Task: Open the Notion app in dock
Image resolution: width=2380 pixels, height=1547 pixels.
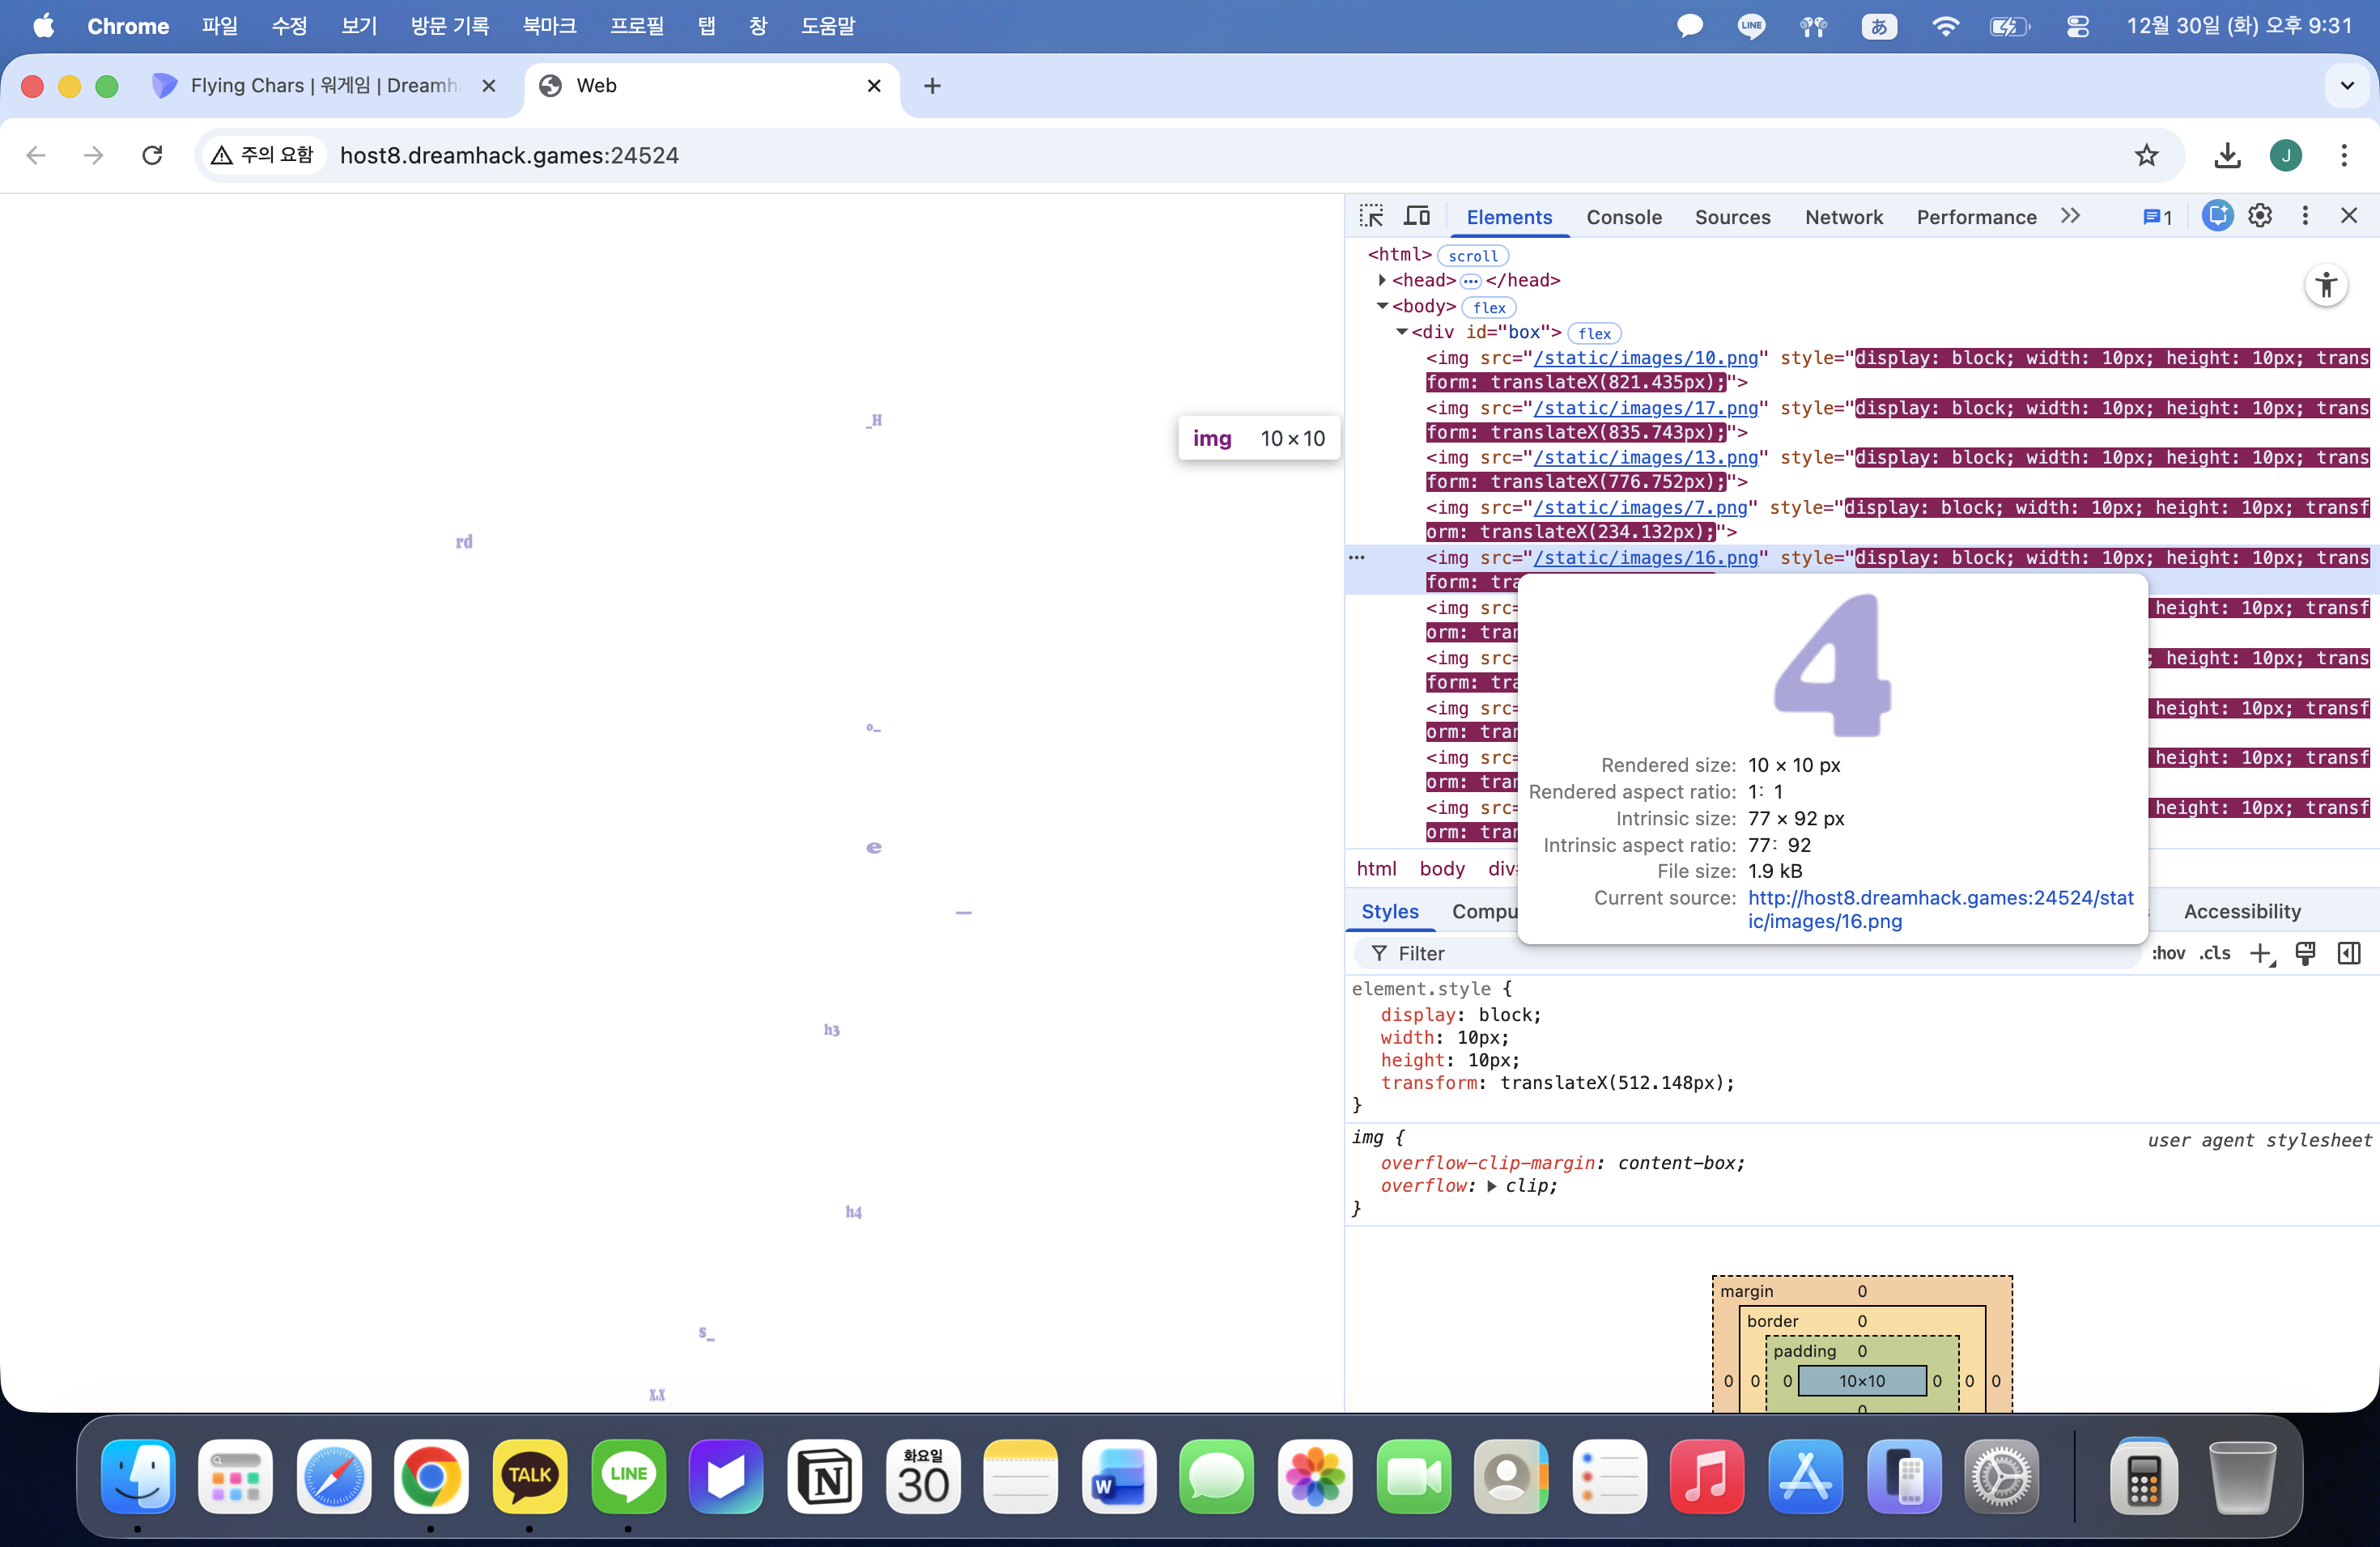Action: click(825, 1476)
